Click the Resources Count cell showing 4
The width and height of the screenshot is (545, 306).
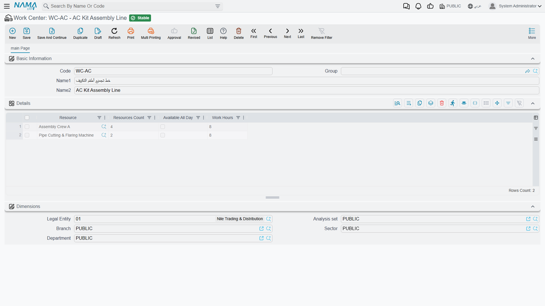coord(133,127)
